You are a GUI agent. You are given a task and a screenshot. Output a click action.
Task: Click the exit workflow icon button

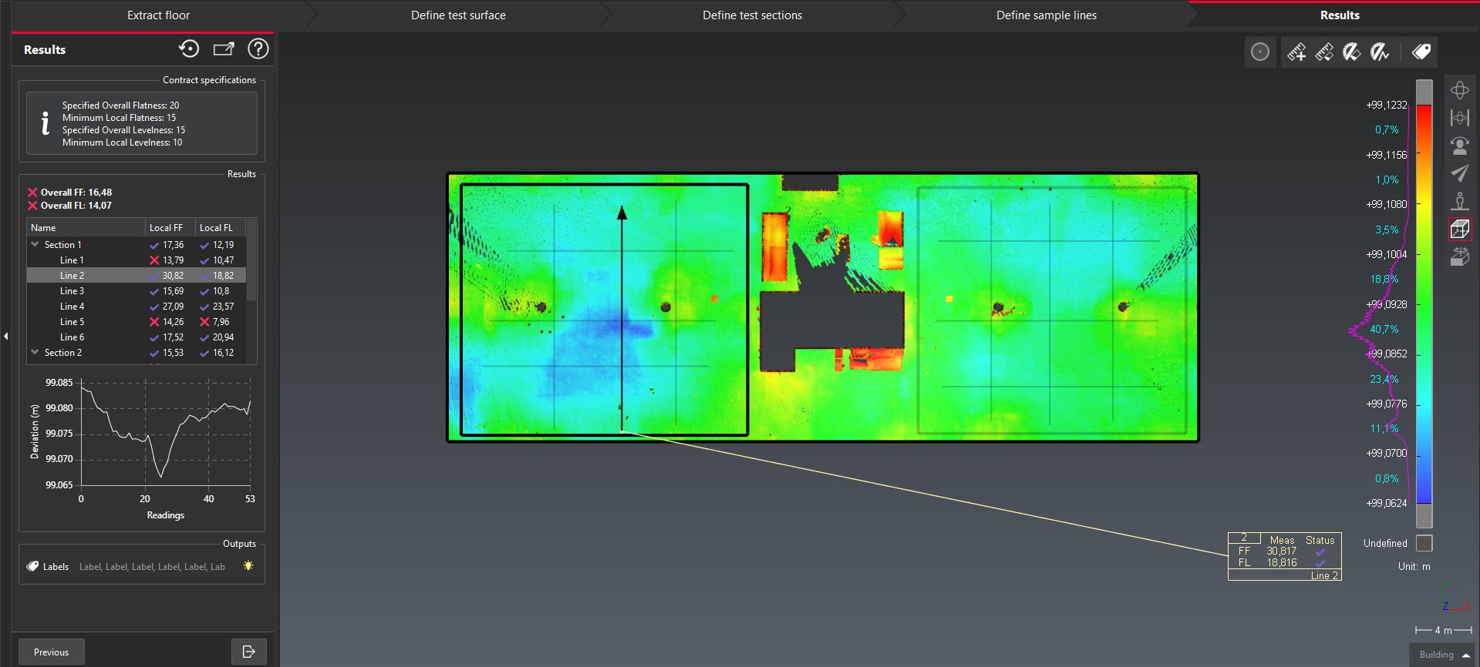248,652
